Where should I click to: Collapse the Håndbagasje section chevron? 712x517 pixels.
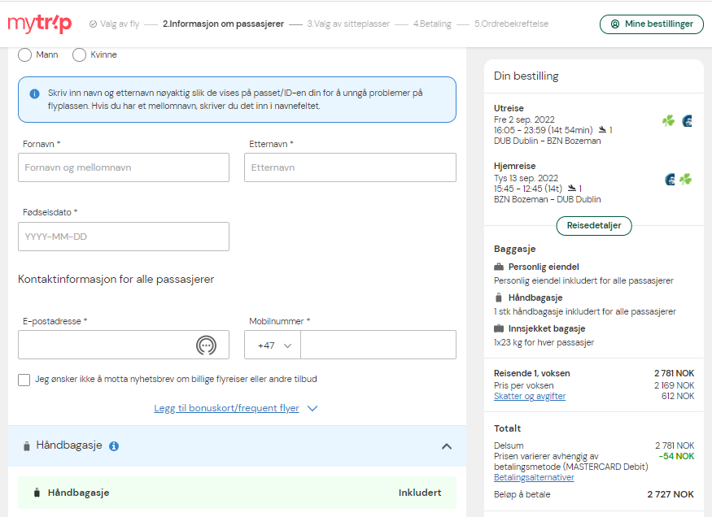click(447, 446)
